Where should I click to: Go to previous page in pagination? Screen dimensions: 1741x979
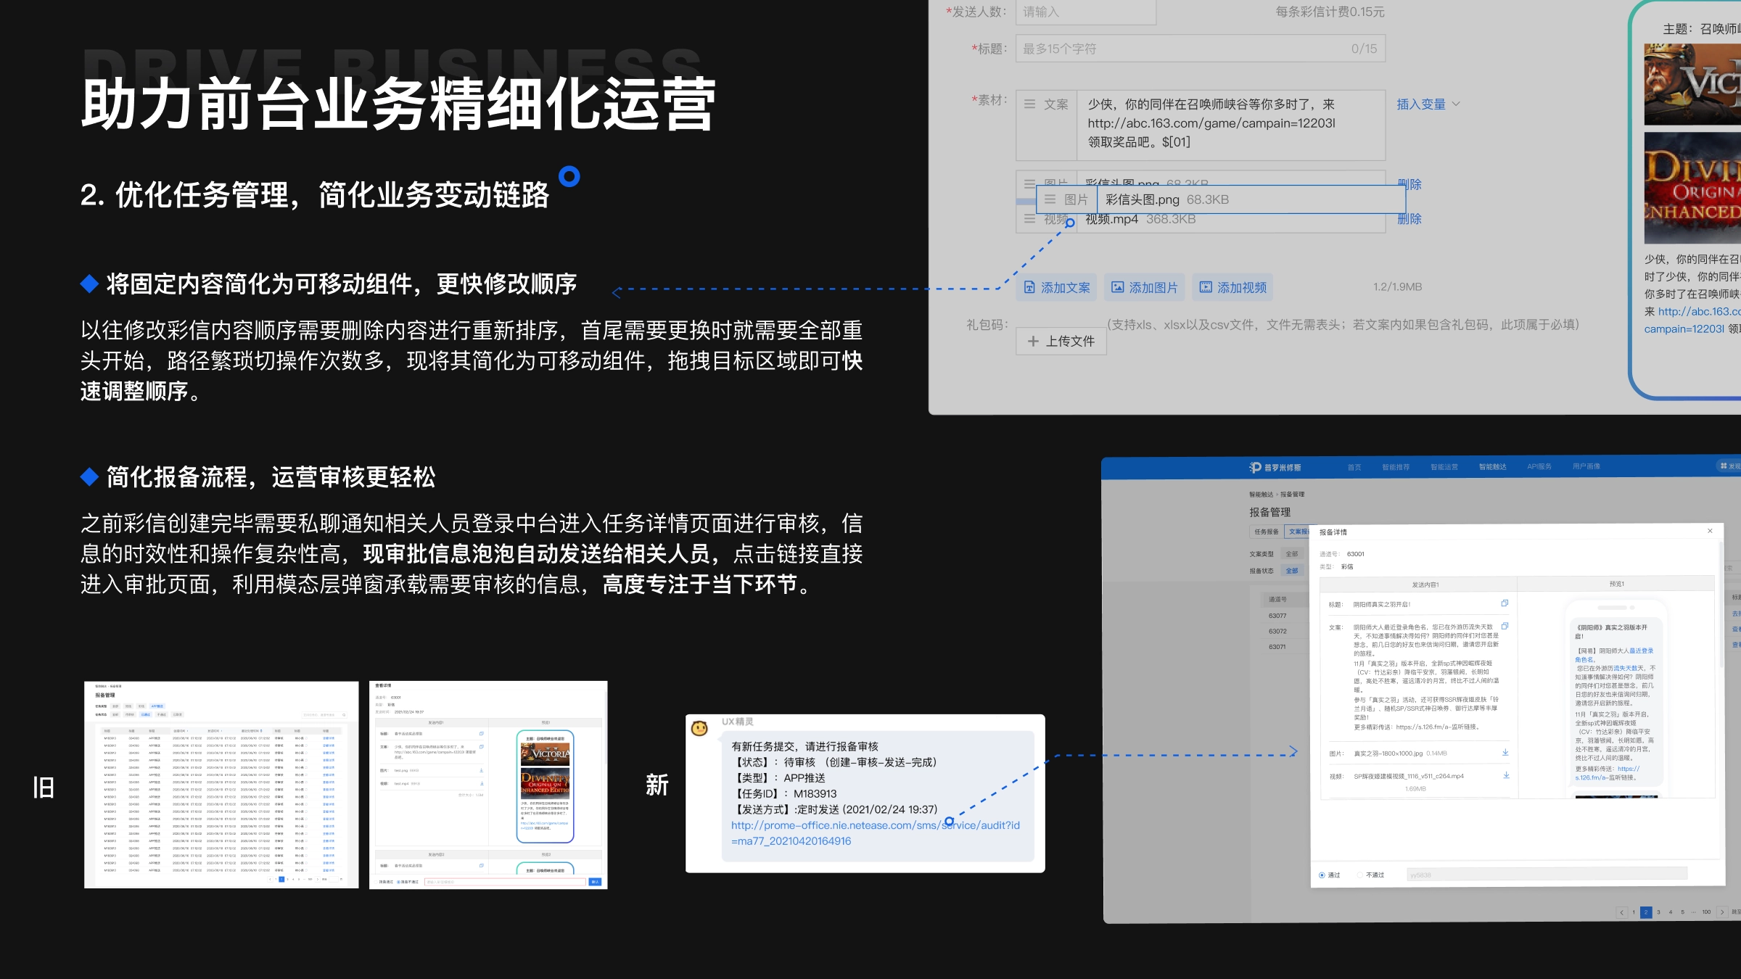click(1622, 912)
